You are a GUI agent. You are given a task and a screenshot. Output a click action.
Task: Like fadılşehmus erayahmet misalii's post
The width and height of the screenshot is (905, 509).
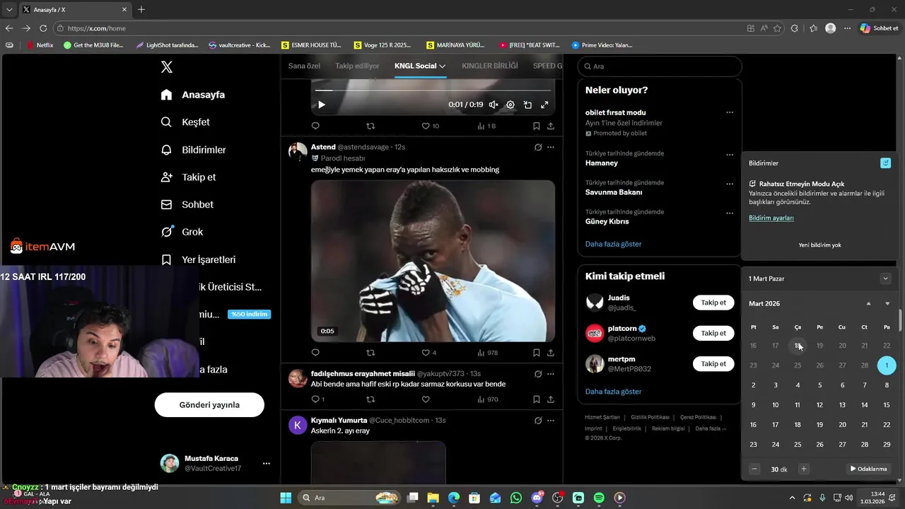pos(426,399)
